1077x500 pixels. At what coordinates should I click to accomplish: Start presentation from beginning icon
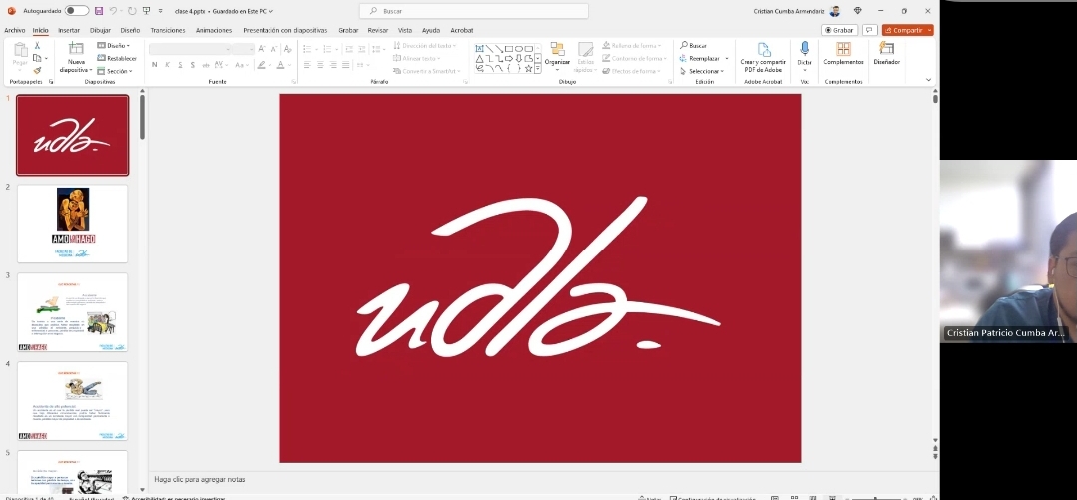point(146,11)
